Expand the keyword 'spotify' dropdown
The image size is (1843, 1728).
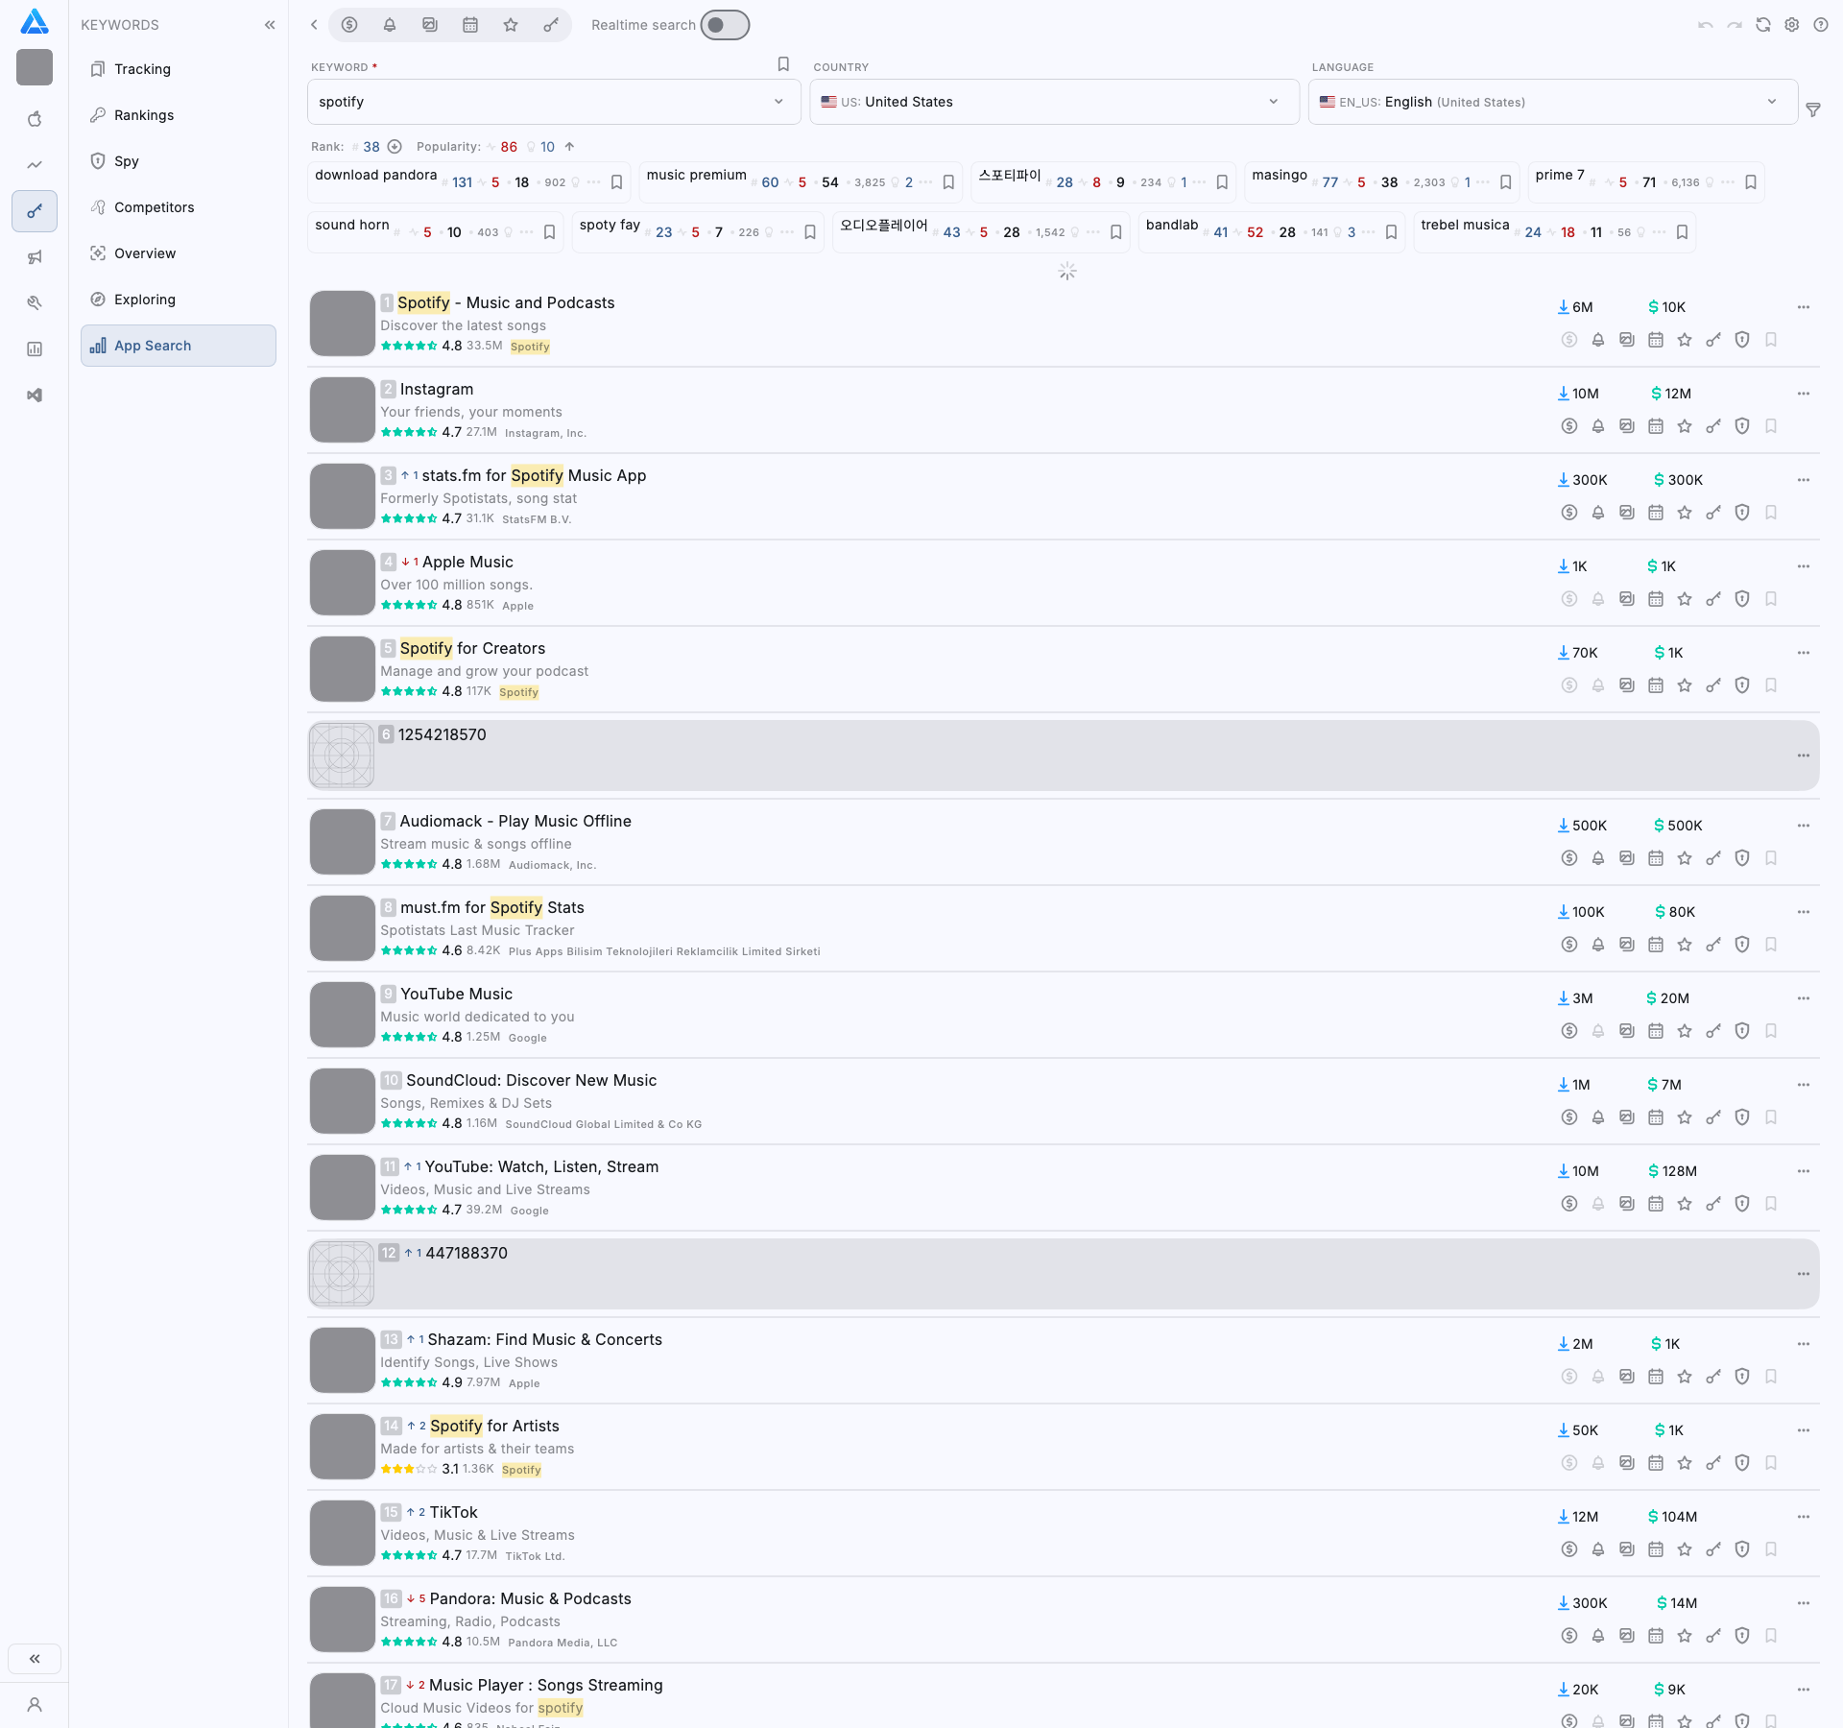coord(778,102)
